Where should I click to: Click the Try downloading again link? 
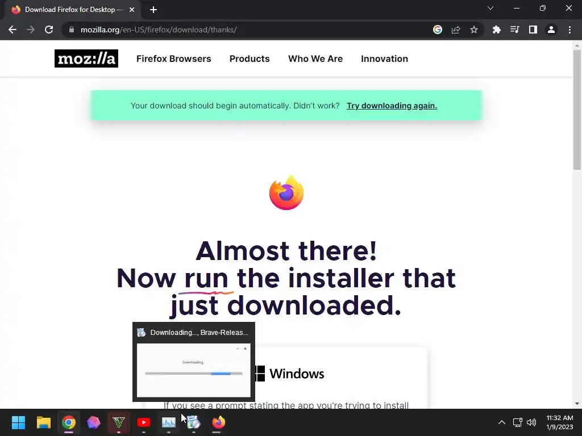click(x=392, y=106)
